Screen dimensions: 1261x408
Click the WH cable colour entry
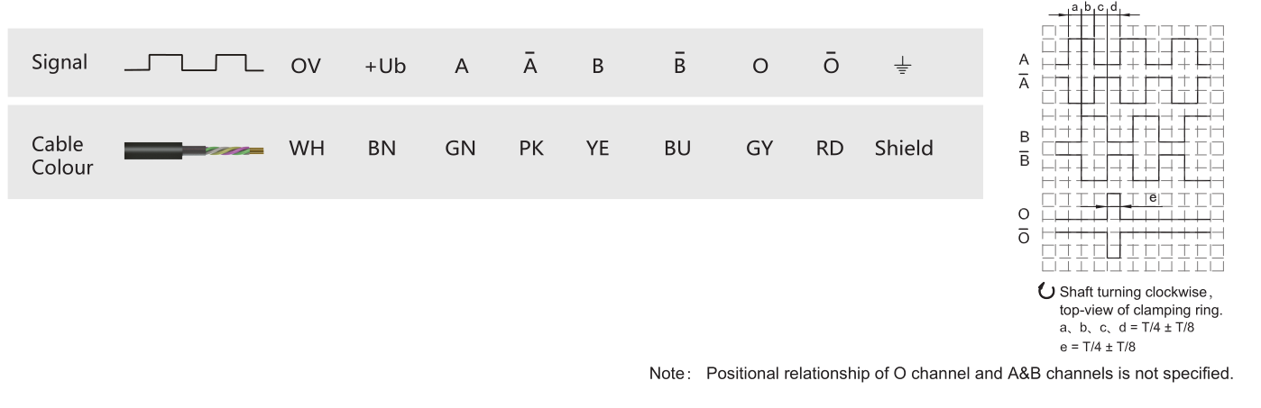tap(301, 150)
